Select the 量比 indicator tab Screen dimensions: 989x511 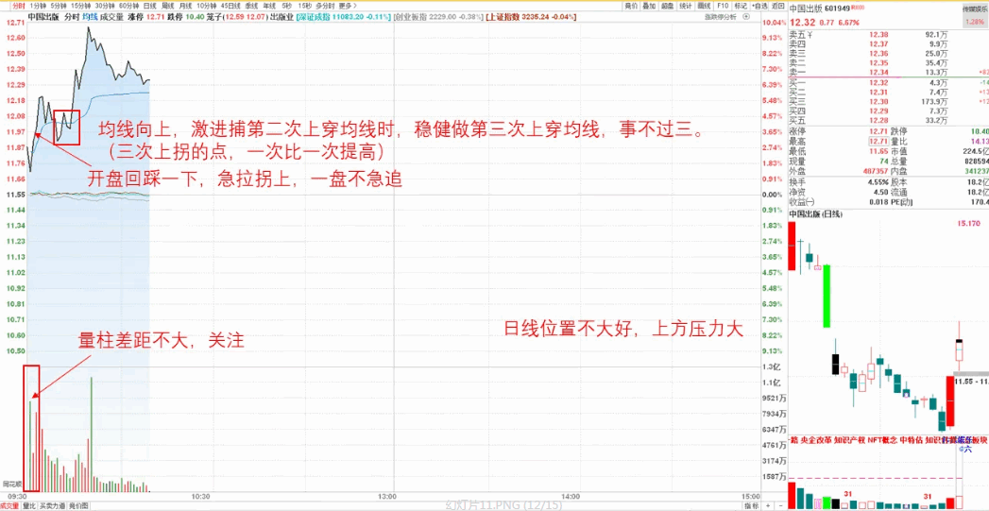pos(29,506)
